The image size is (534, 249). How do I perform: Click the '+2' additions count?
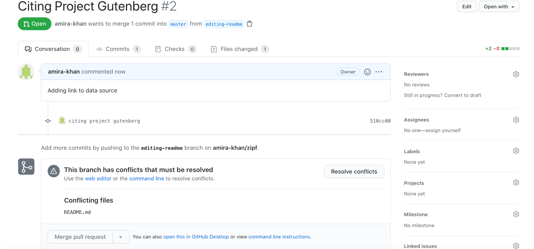tap(489, 49)
